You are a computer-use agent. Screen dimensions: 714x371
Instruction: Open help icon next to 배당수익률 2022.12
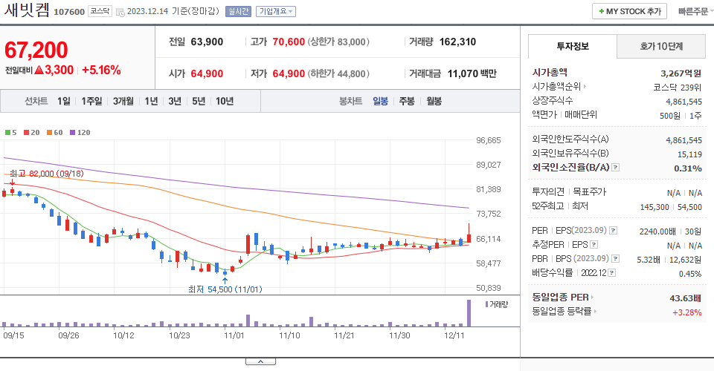(612, 273)
